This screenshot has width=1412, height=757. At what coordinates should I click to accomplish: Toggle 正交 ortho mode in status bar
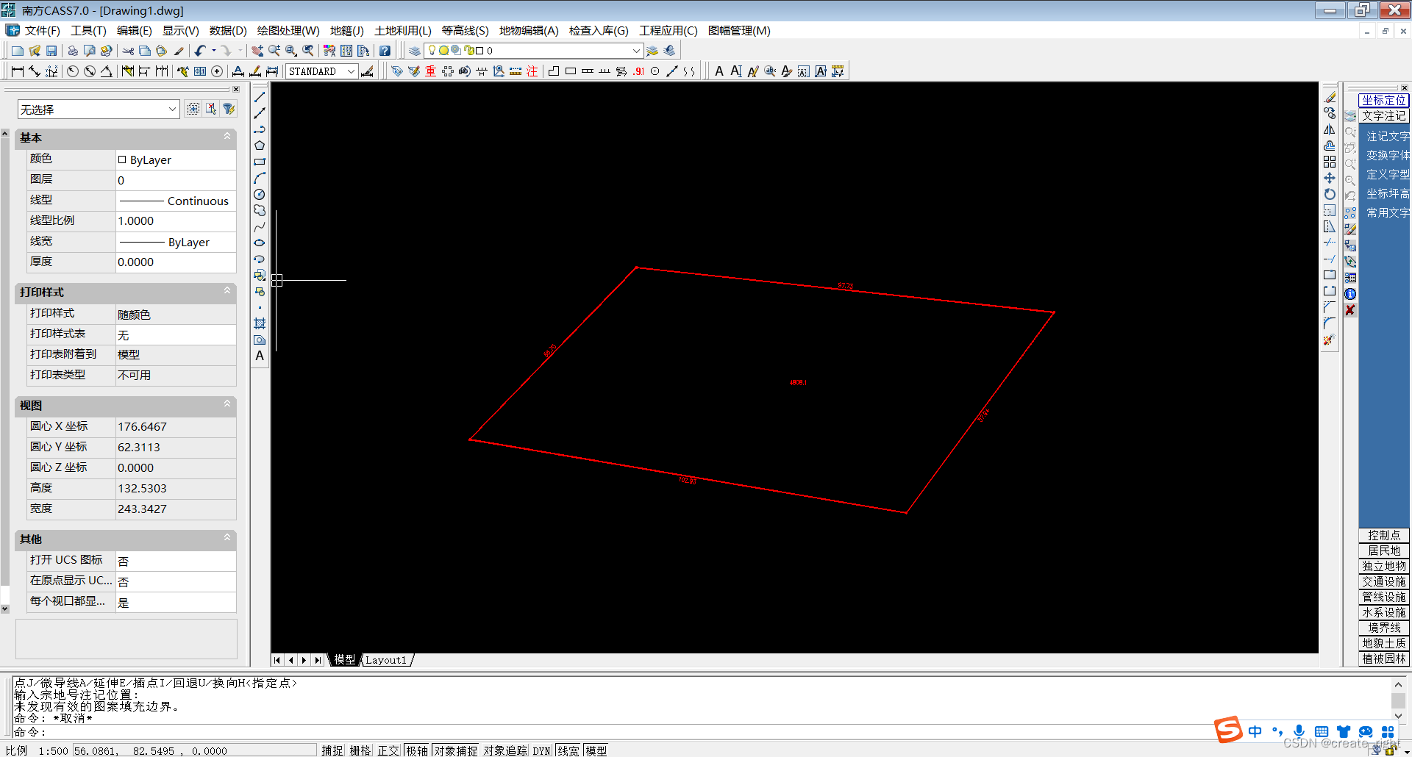(x=388, y=750)
